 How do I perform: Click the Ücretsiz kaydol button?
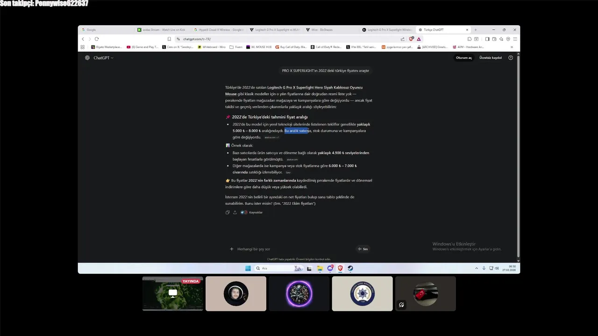pyautogui.click(x=491, y=58)
